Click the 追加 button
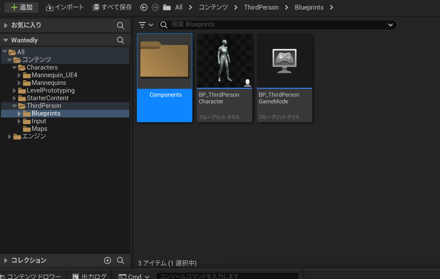The image size is (440, 279). click(x=21, y=7)
